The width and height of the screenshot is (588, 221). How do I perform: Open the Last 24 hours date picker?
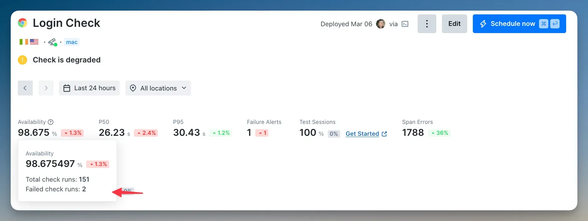click(x=89, y=88)
